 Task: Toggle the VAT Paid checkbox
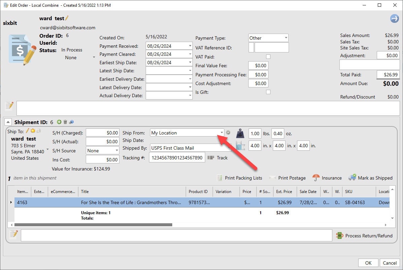(x=268, y=57)
